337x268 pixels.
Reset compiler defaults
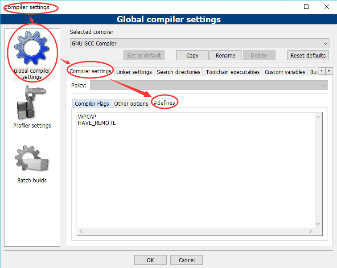pyautogui.click(x=308, y=55)
